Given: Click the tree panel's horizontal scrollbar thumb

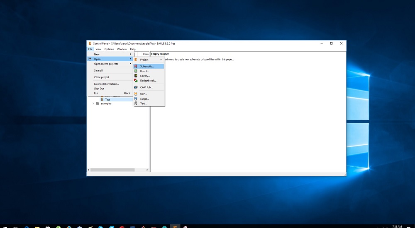Looking at the screenshot, I should [x=112, y=170].
